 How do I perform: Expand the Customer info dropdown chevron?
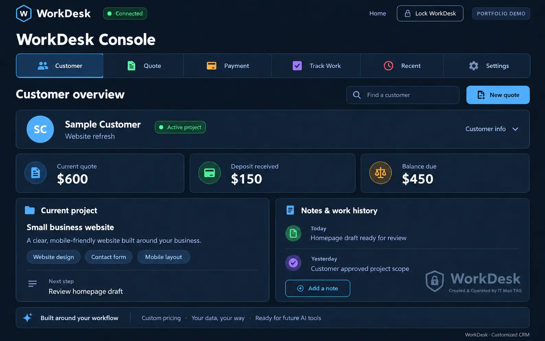(x=515, y=129)
